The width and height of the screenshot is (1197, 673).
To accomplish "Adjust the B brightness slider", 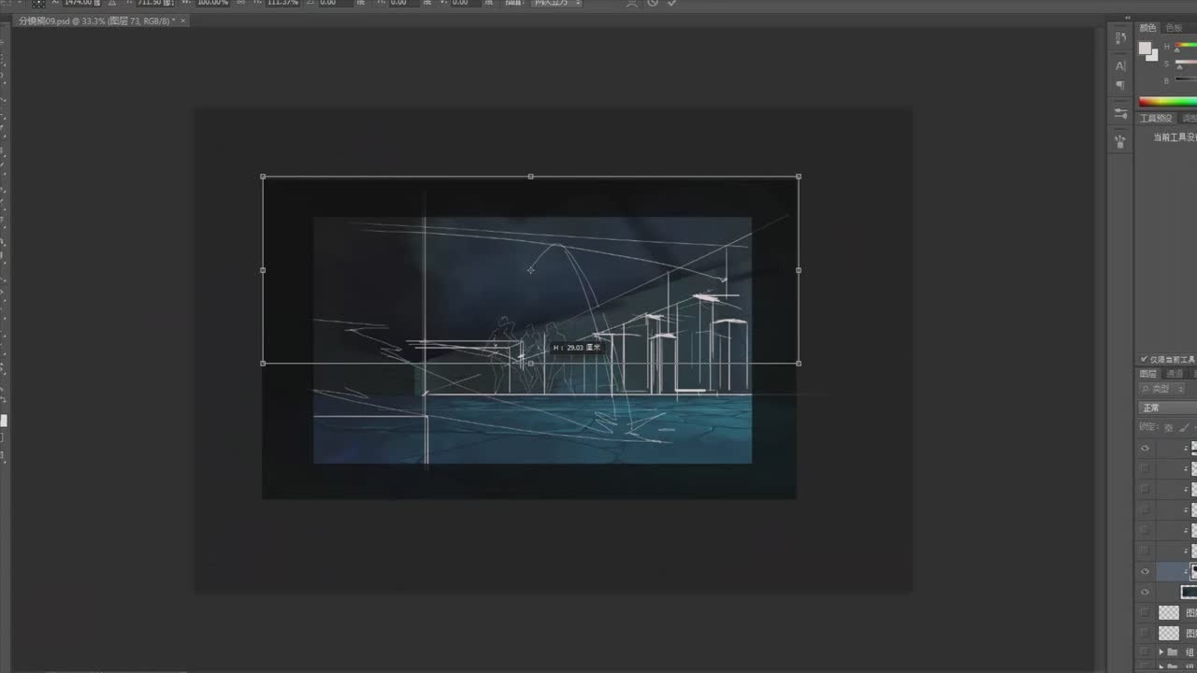I will (1187, 79).
